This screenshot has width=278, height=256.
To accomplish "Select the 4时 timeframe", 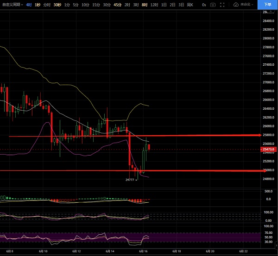I will (29, 5).
